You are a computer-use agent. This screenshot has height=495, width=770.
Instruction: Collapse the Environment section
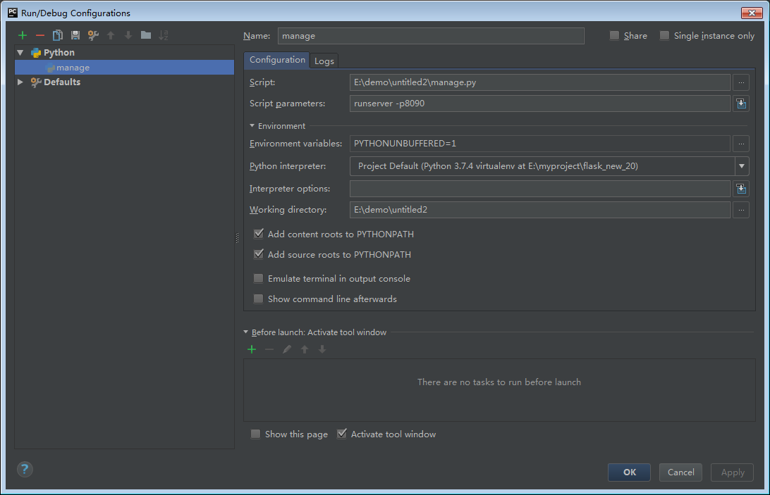click(252, 126)
